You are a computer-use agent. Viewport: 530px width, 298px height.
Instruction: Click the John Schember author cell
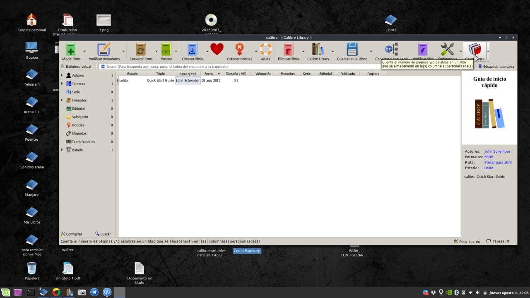click(188, 80)
